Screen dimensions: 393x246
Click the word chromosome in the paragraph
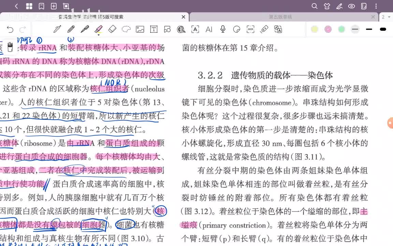(x=272, y=102)
